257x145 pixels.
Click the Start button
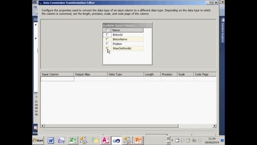tap(38, 141)
